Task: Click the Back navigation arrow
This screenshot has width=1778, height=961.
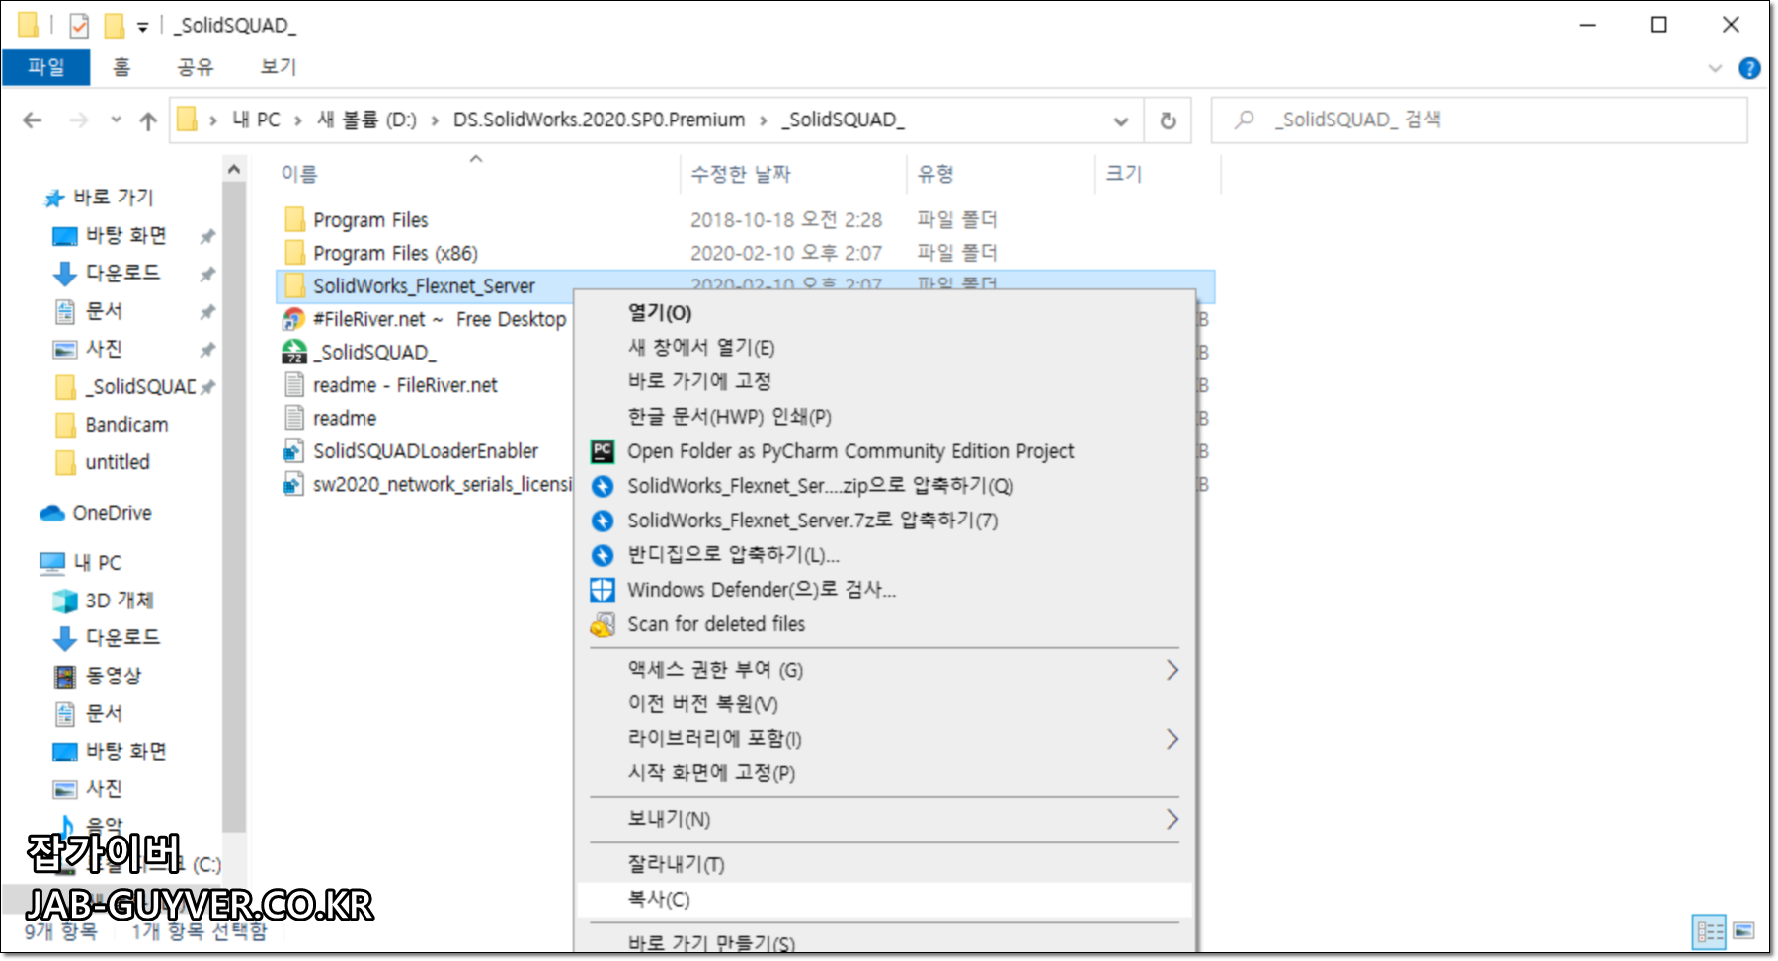Action: (x=33, y=120)
